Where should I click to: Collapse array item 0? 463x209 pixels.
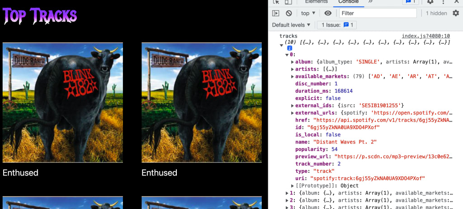[x=287, y=55]
